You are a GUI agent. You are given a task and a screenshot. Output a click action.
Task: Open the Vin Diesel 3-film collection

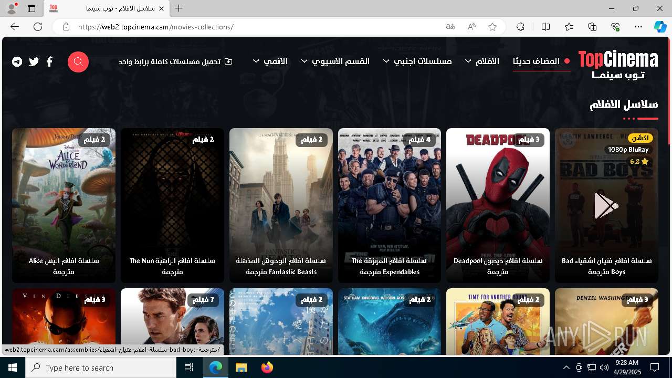pos(64,321)
